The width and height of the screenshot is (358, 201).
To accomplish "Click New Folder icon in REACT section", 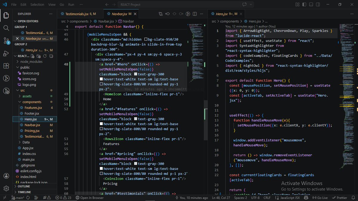I will click(x=38, y=56).
